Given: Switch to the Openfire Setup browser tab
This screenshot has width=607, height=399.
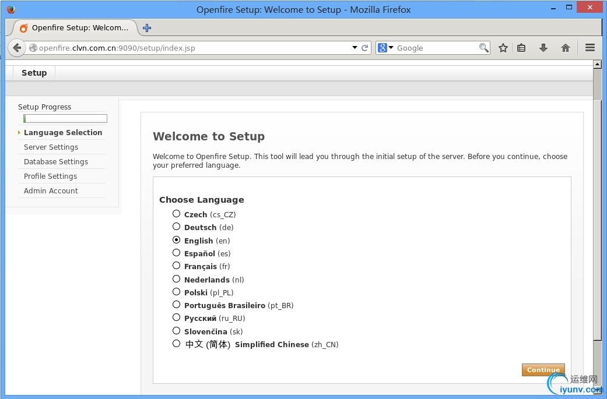Looking at the screenshot, I should pyautogui.click(x=75, y=28).
